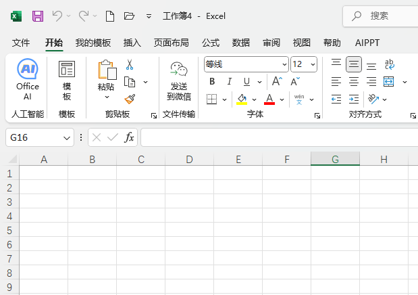Open clipboard pane dialog launcher

(153, 116)
